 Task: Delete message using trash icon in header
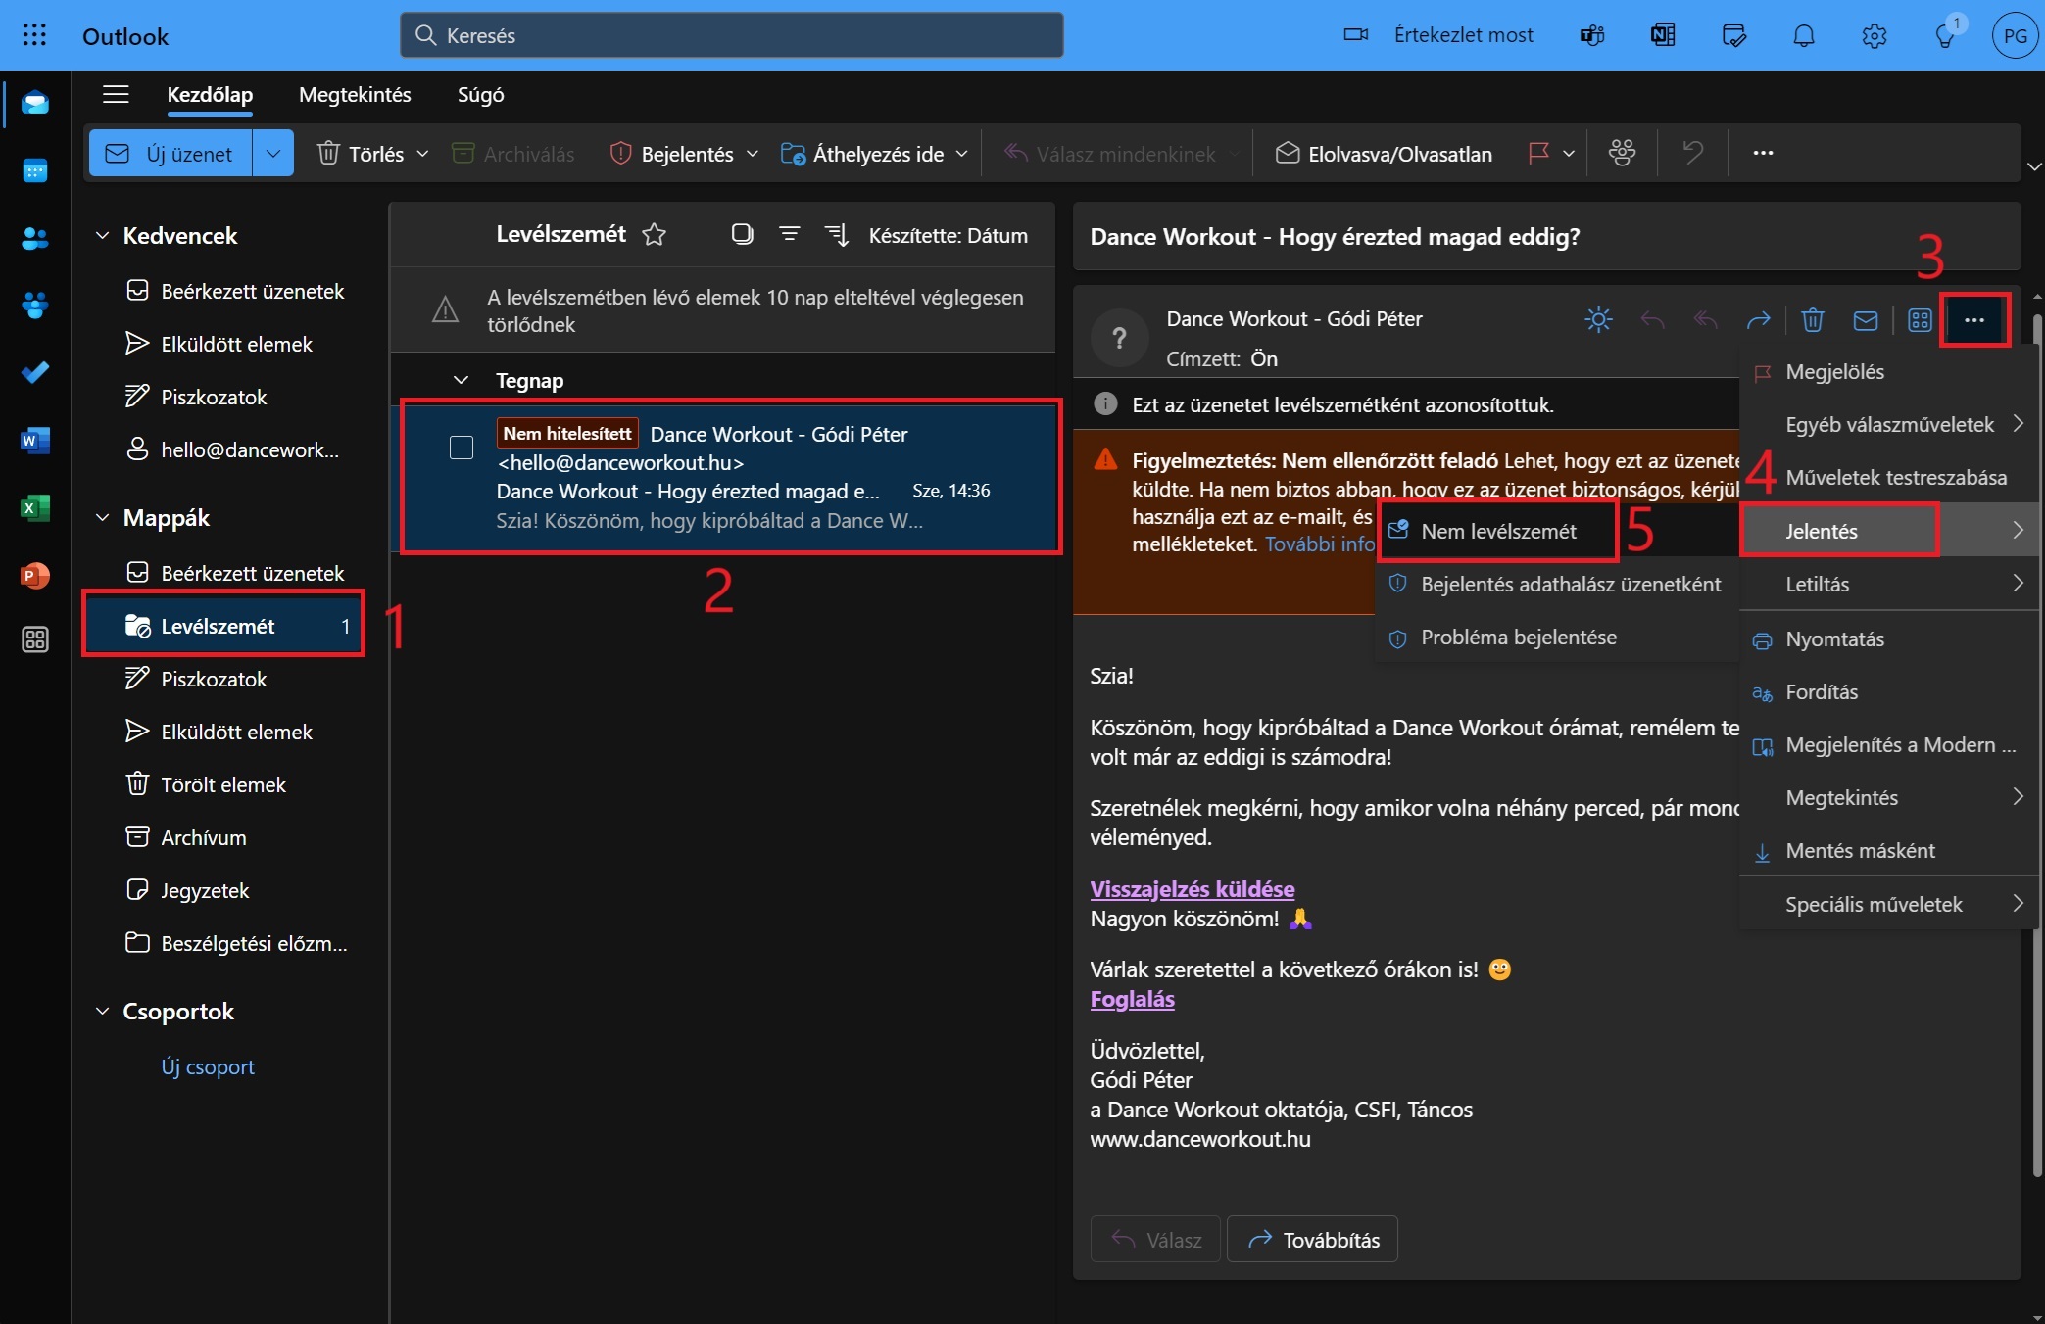coord(1813,319)
